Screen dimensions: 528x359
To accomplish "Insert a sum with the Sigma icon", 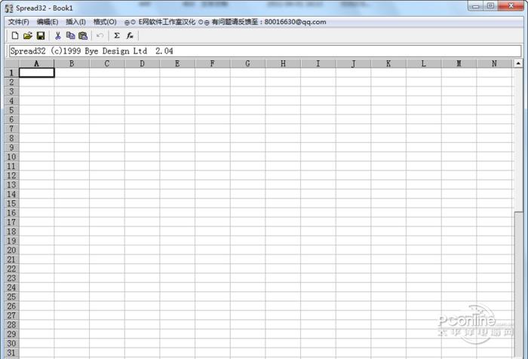I will click(x=116, y=35).
